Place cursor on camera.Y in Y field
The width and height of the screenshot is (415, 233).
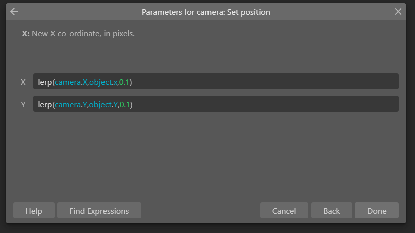coord(71,105)
